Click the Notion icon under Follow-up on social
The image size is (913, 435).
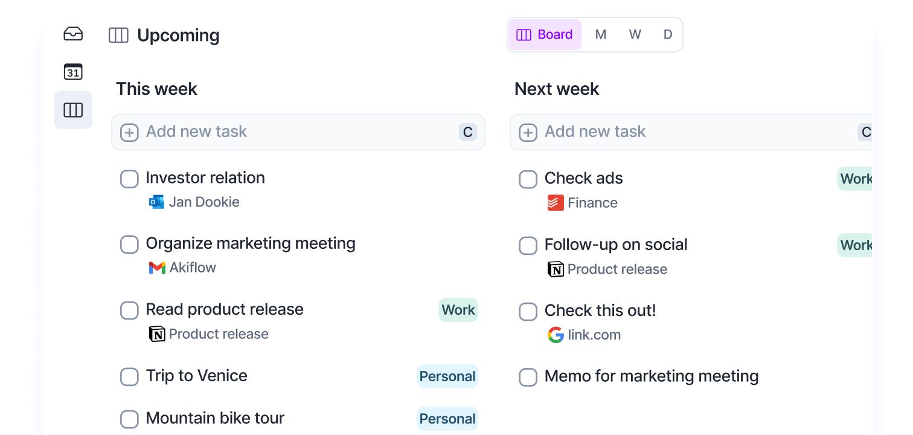(x=556, y=269)
